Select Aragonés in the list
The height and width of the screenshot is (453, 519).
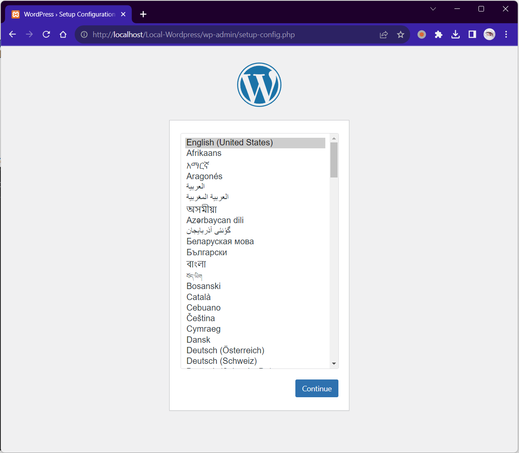pyautogui.click(x=255, y=176)
